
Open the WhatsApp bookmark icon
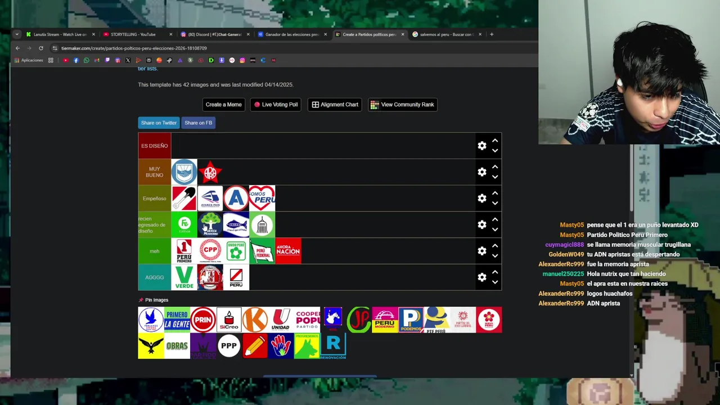click(x=86, y=60)
